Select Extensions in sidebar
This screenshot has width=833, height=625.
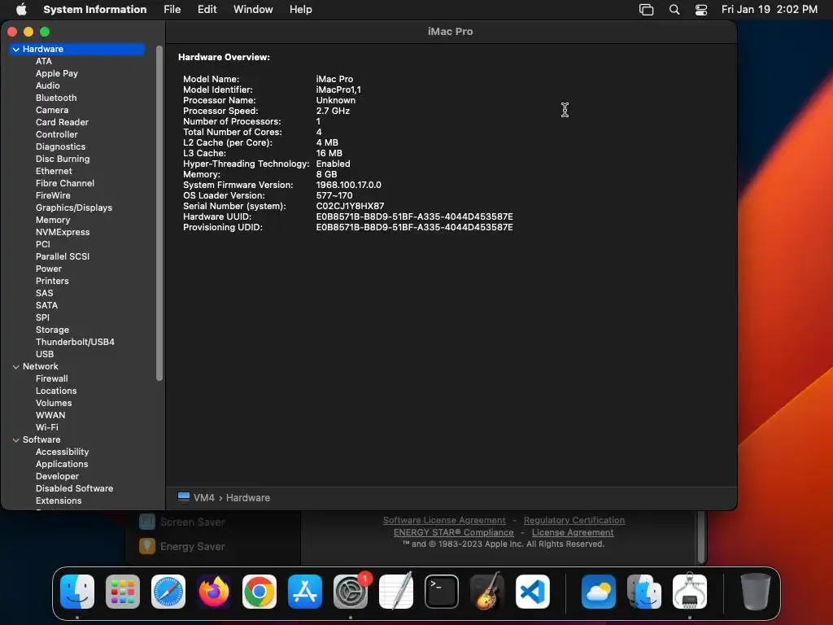click(59, 501)
